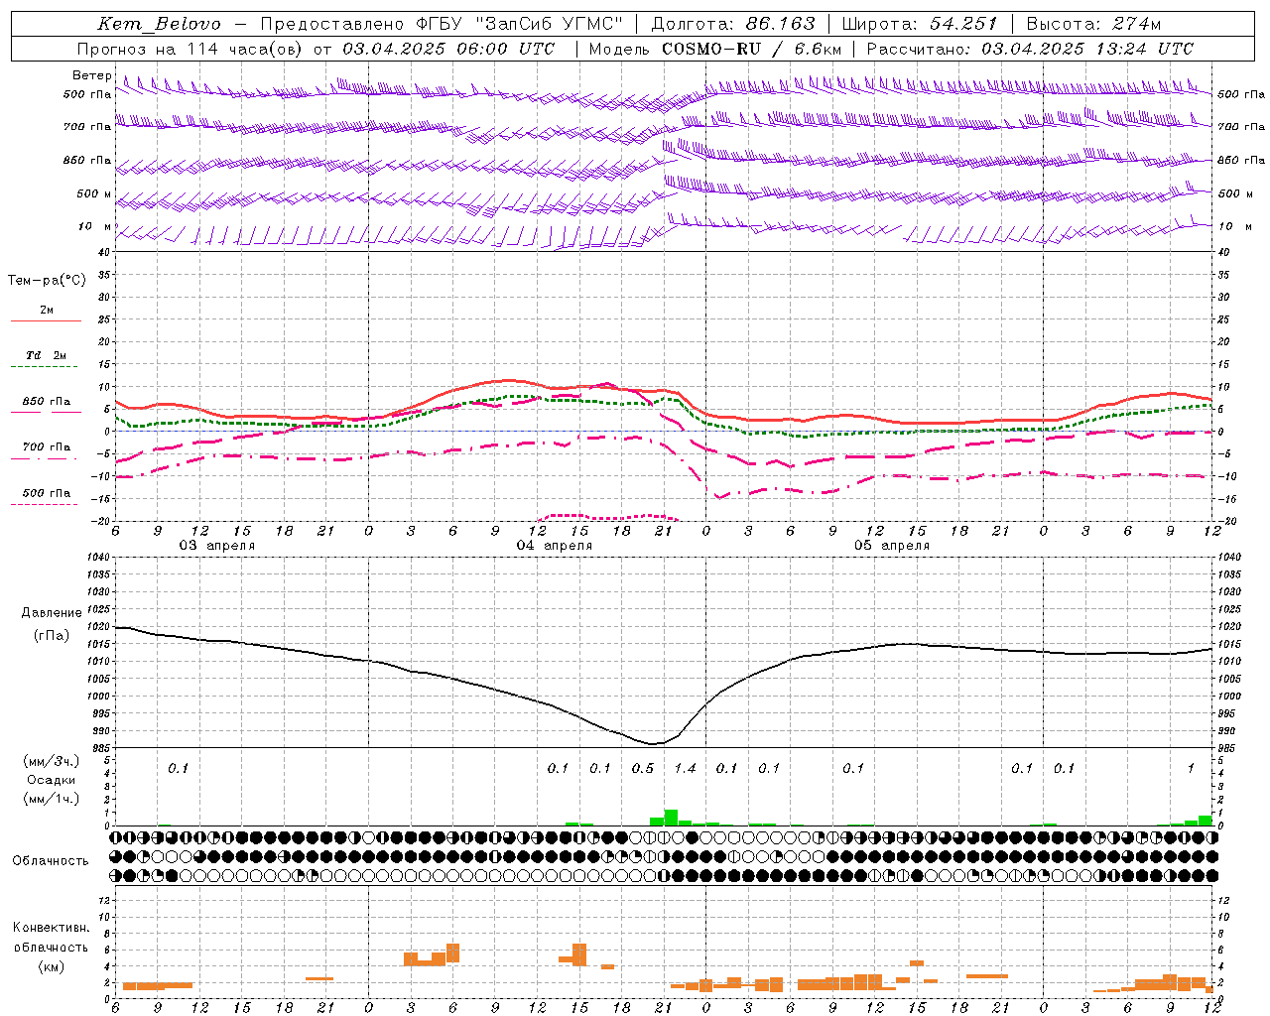
Task: Click the red solid 2м legend line
Action: (x=46, y=321)
